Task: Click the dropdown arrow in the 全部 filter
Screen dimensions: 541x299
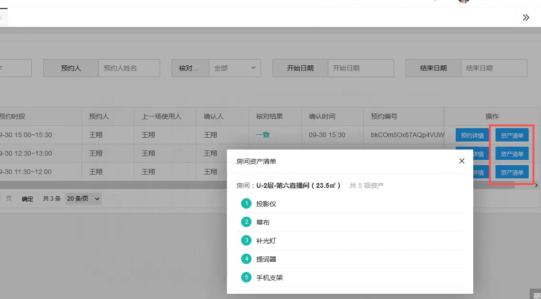Action: tap(253, 68)
